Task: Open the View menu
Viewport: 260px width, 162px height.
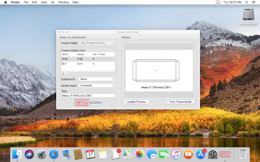Action: (x=44, y=2)
